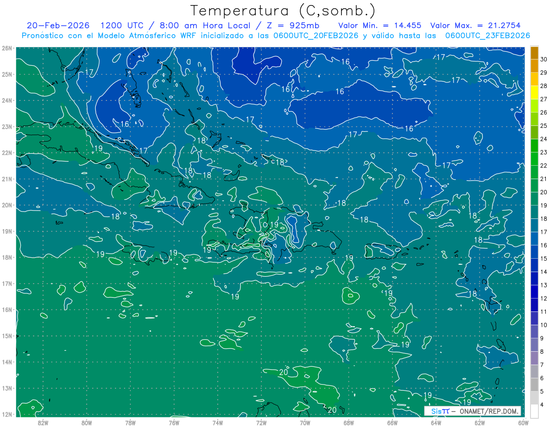556x429 pixels.
Task: Click 'Valor Min. = 14.455' text
Action: [380, 25]
